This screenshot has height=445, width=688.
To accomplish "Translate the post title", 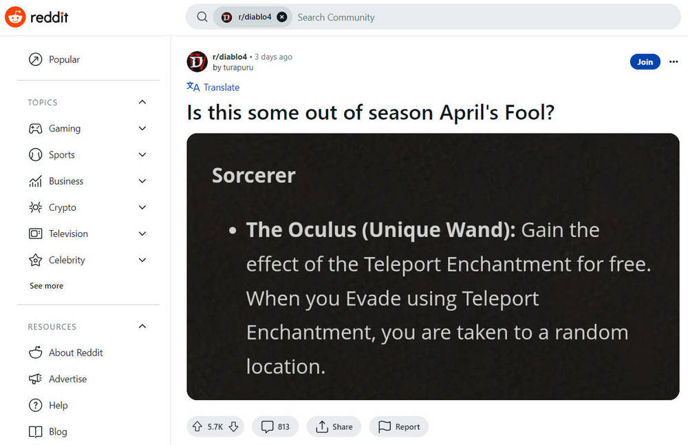I will (x=213, y=87).
